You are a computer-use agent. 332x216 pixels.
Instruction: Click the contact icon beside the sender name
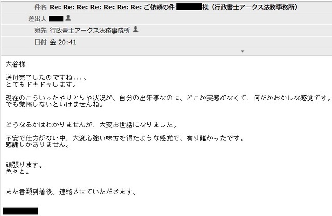[68, 18]
